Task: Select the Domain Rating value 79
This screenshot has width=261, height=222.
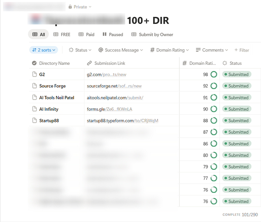Action: point(205,167)
